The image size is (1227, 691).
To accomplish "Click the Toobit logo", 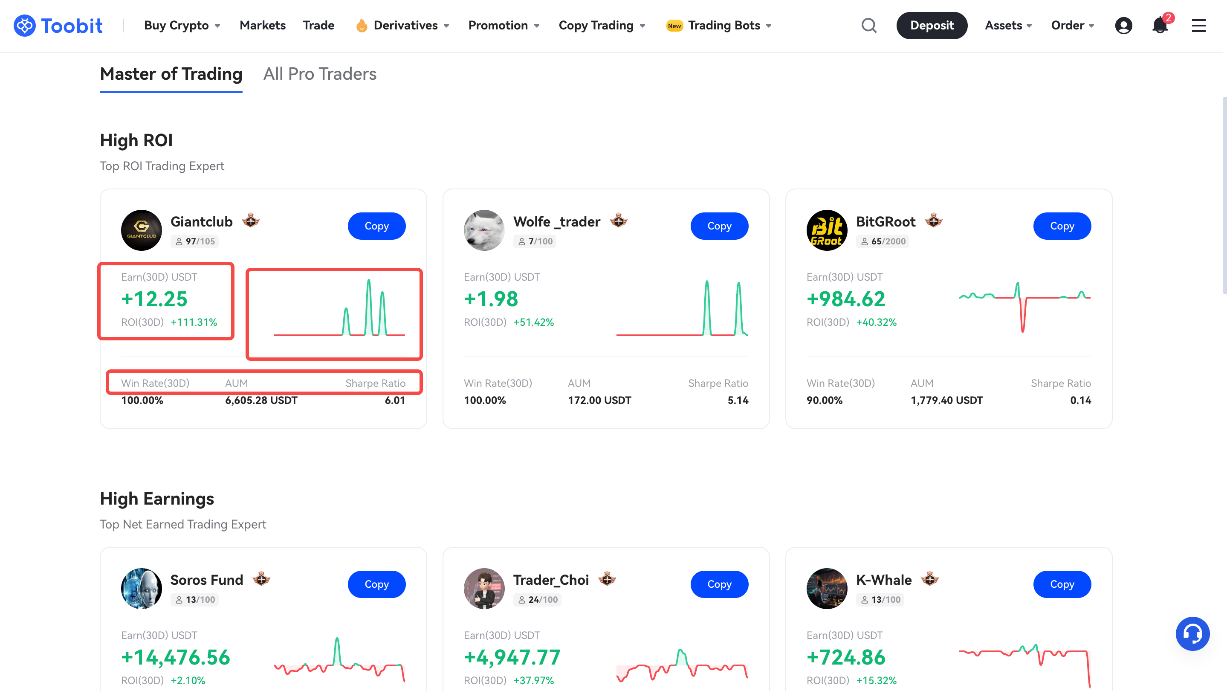I will [58, 25].
